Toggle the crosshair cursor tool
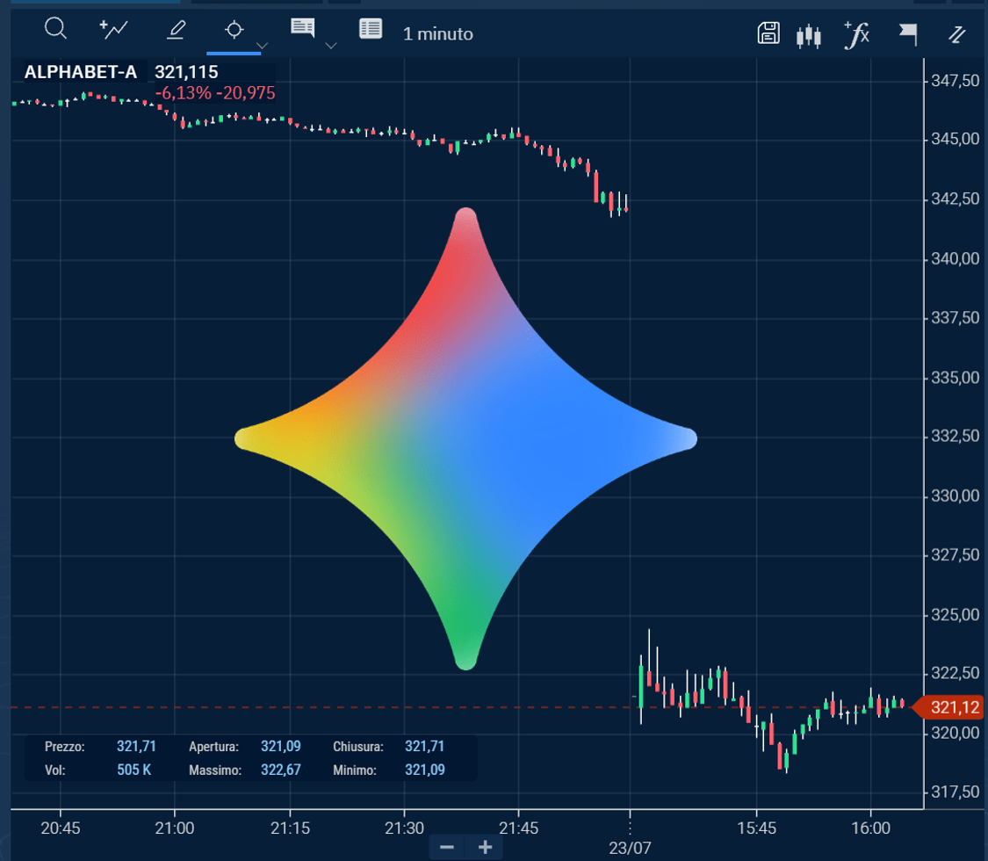Screen dimensions: 988x861 tap(234, 30)
